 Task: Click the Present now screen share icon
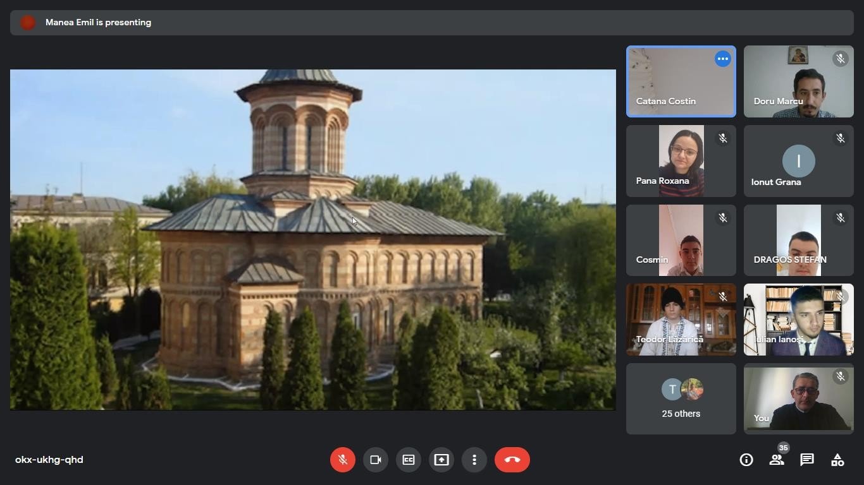tap(441, 460)
